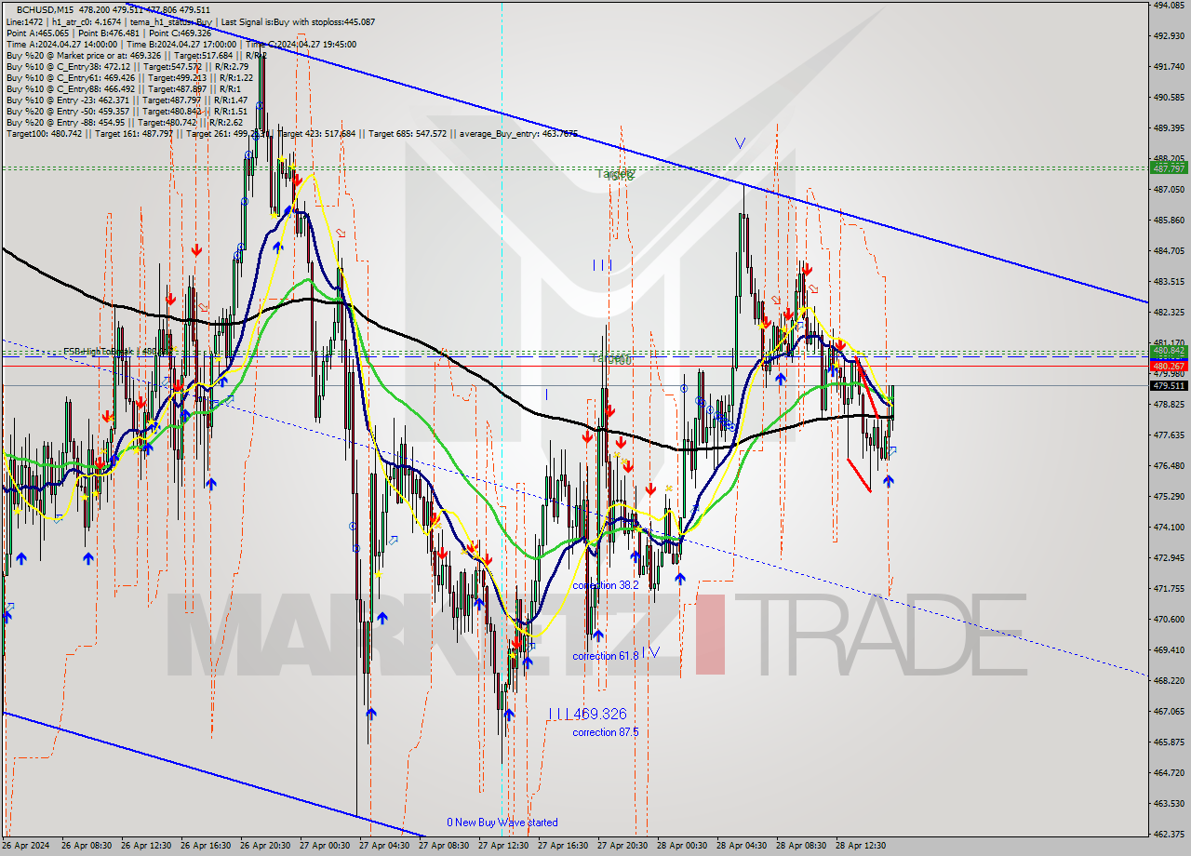
Task: Click the 494.085 price axis label
Action: 1169,5
